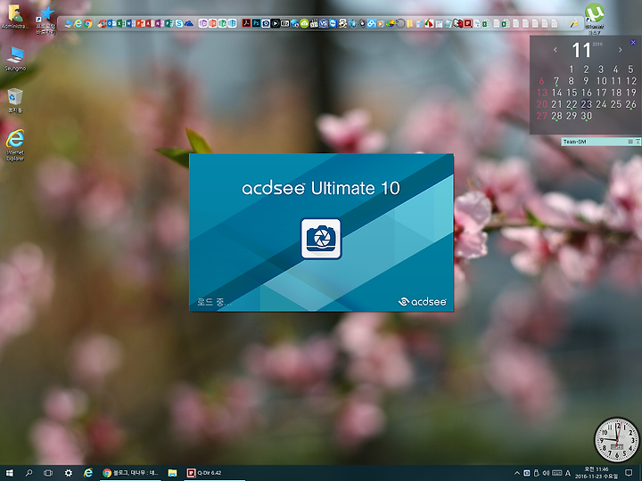
Task: Go to previous month in calendar widget
Action: click(556, 50)
